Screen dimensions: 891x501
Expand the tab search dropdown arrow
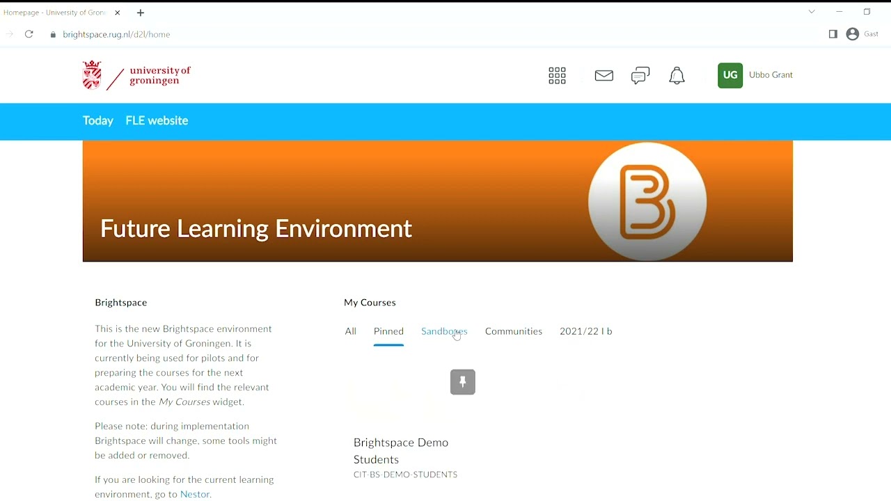812,12
